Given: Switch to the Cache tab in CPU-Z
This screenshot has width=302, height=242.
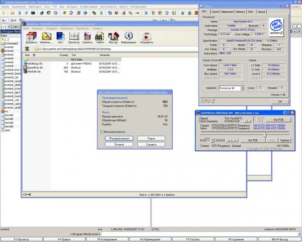Looking at the screenshot, I should tap(215, 12).
